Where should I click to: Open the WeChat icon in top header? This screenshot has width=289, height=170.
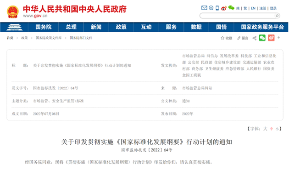pos(231,8)
